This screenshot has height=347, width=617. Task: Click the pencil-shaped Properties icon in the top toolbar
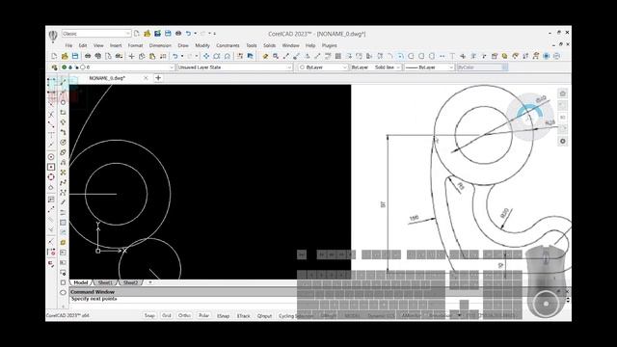pos(266,56)
